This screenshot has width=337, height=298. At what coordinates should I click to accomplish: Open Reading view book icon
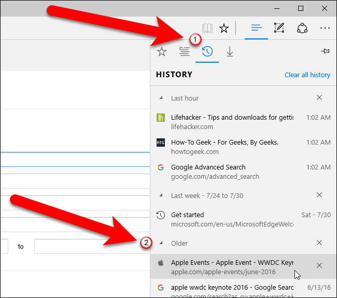(x=207, y=28)
